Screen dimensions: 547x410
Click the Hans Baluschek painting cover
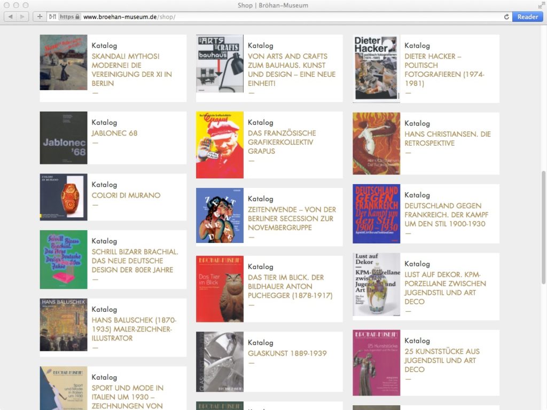pyautogui.click(x=64, y=325)
